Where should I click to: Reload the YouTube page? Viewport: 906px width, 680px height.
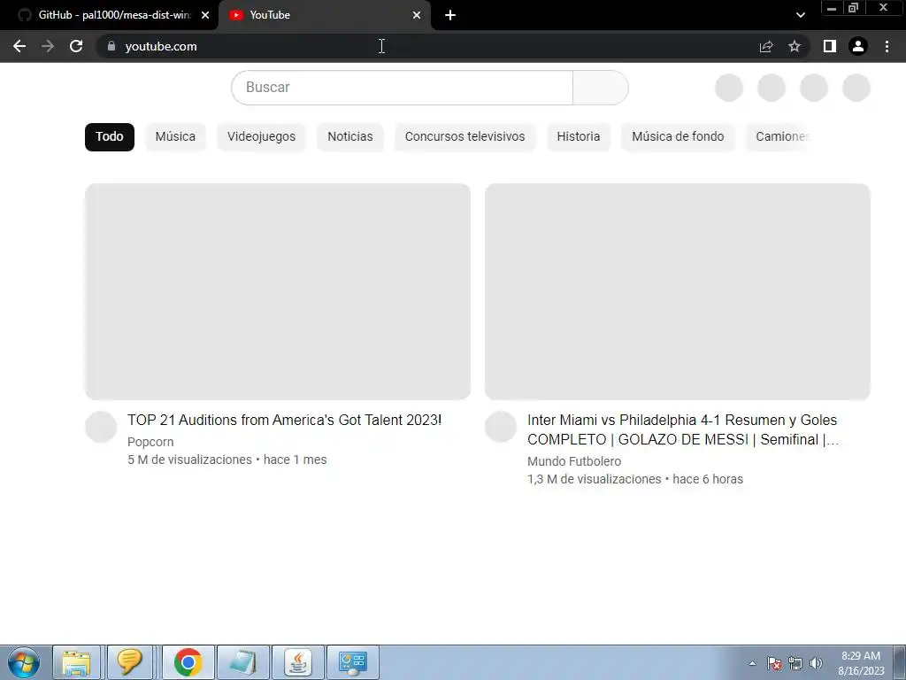point(76,46)
